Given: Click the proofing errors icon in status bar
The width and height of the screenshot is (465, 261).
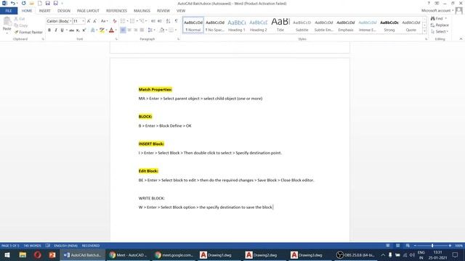Looking at the screenshot, I should 48,246.
